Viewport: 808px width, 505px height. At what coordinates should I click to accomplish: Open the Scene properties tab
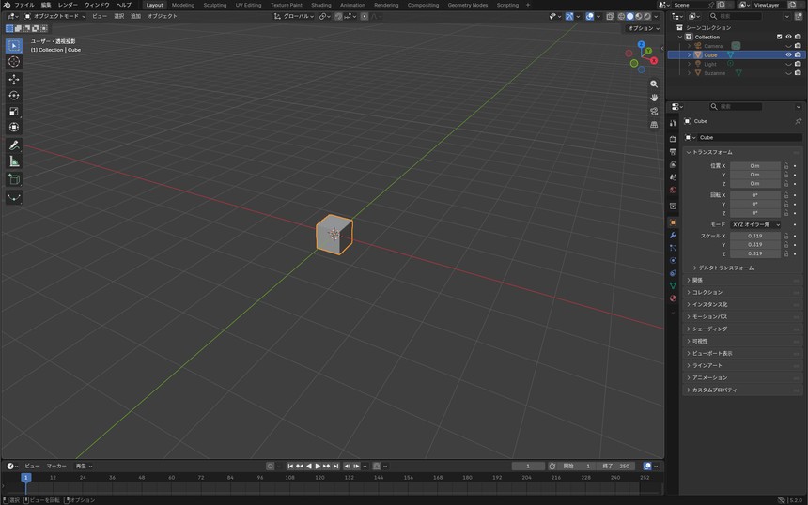(673, 177)
